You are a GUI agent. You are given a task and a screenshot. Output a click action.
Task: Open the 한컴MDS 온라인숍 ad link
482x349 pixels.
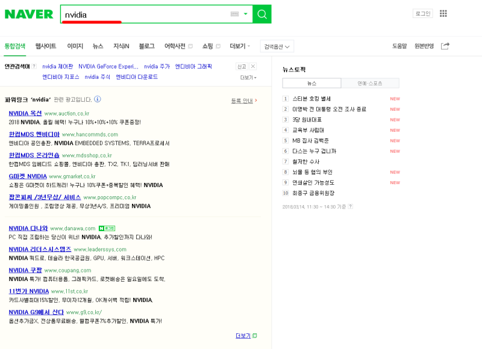click(34, 155)
